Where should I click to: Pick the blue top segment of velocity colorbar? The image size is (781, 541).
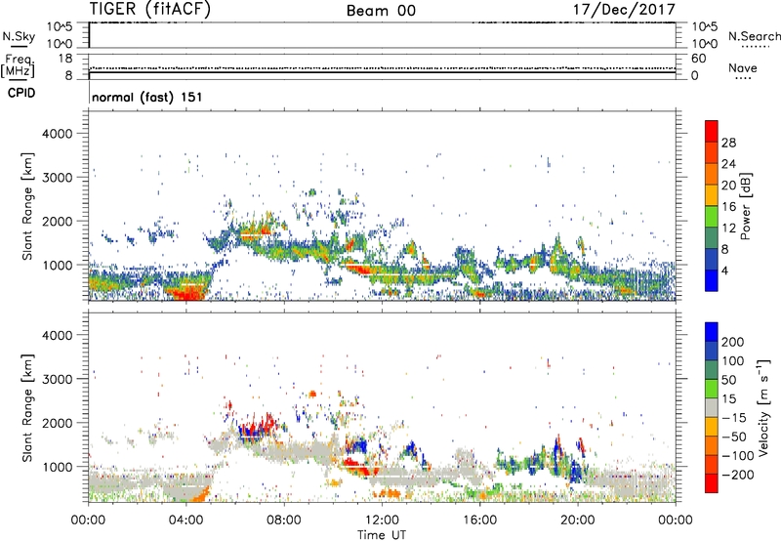point(712,332)
